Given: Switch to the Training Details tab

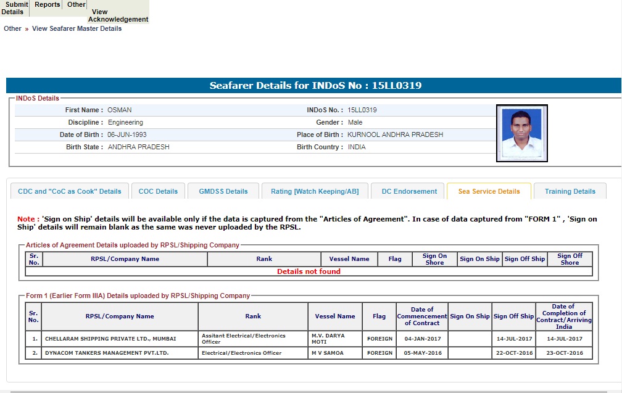Looking at the screenshot, I should coord(570,191).
